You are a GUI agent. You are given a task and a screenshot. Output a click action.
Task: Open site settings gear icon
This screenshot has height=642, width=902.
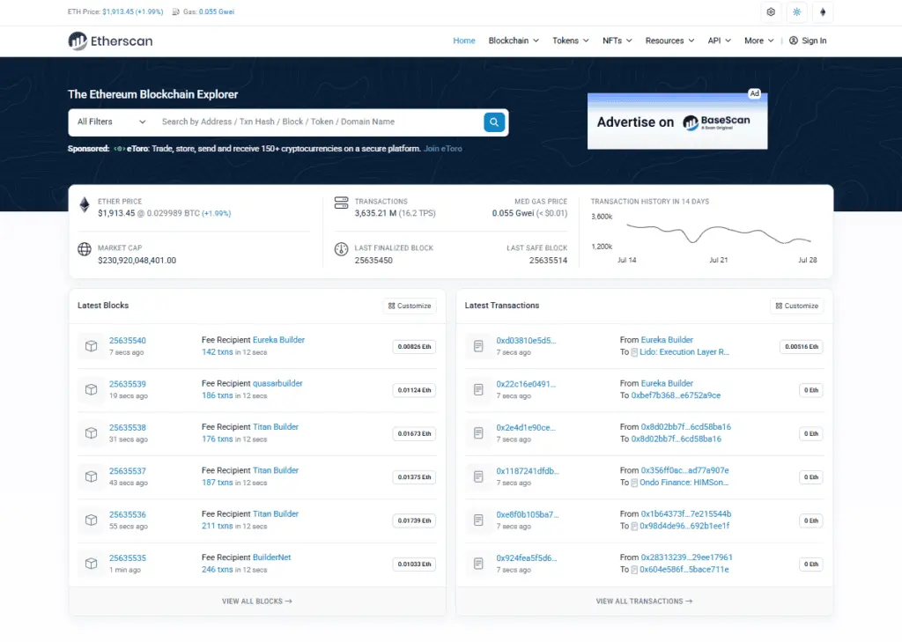tap(771, 12)
